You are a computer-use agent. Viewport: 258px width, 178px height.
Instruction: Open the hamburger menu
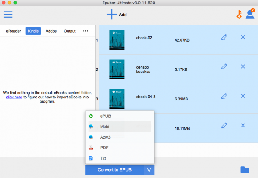[x=8, y=15]
